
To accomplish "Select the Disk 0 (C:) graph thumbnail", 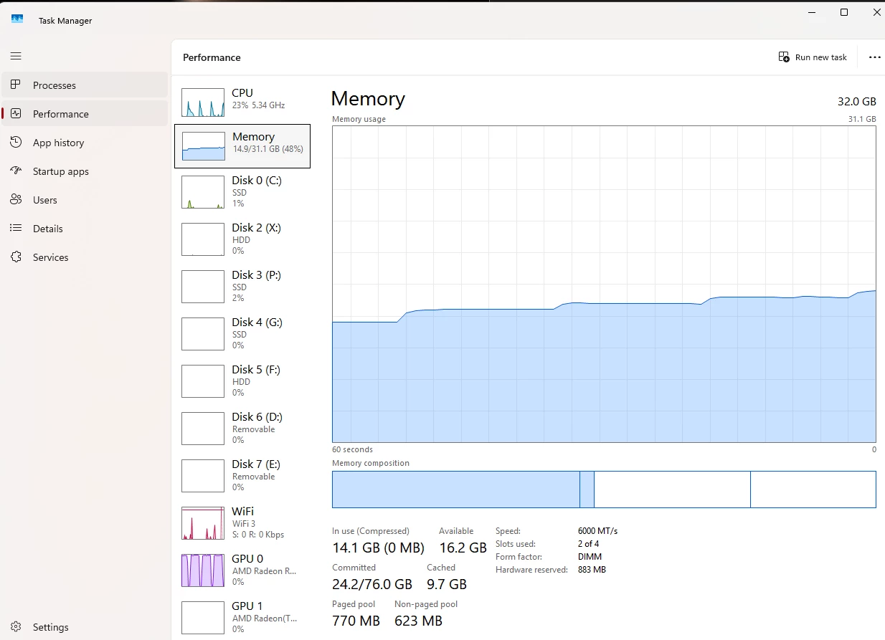I will click(203, 192).
